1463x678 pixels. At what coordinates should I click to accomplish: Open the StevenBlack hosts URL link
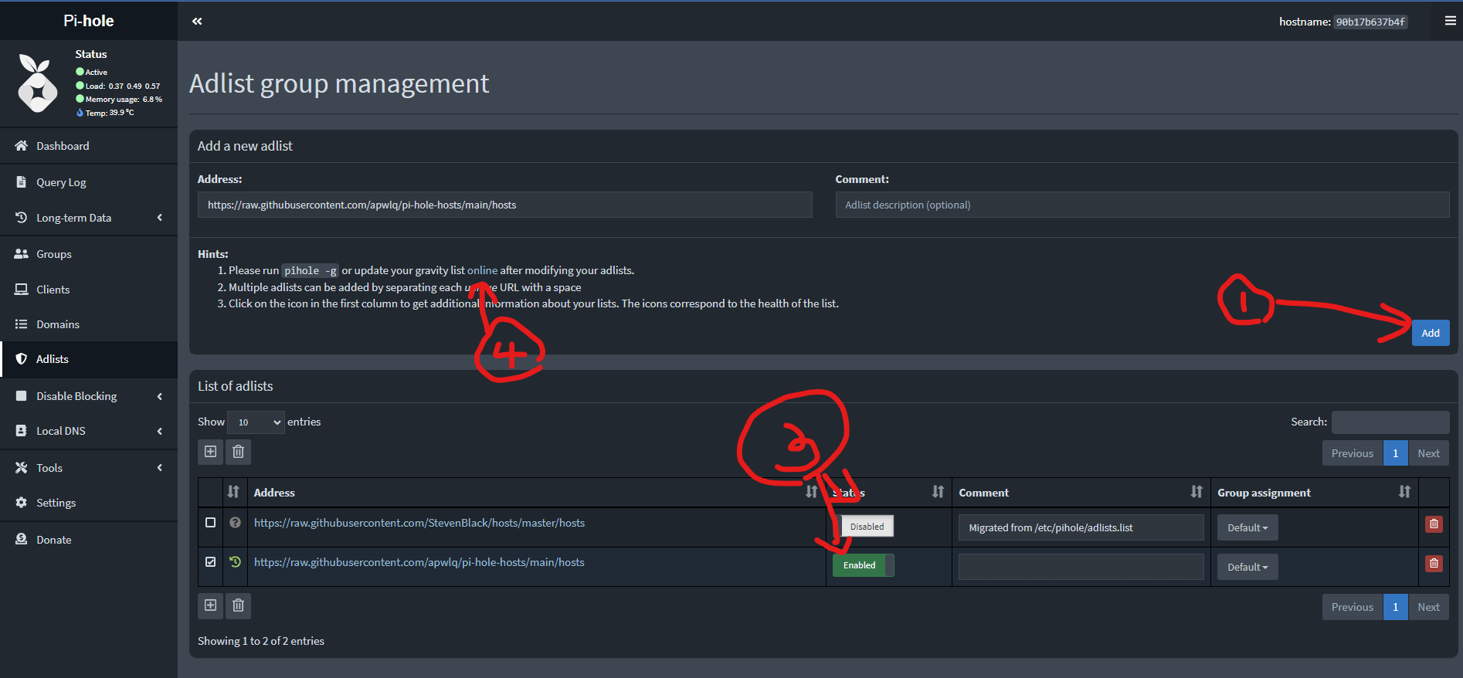coord(419,523)
